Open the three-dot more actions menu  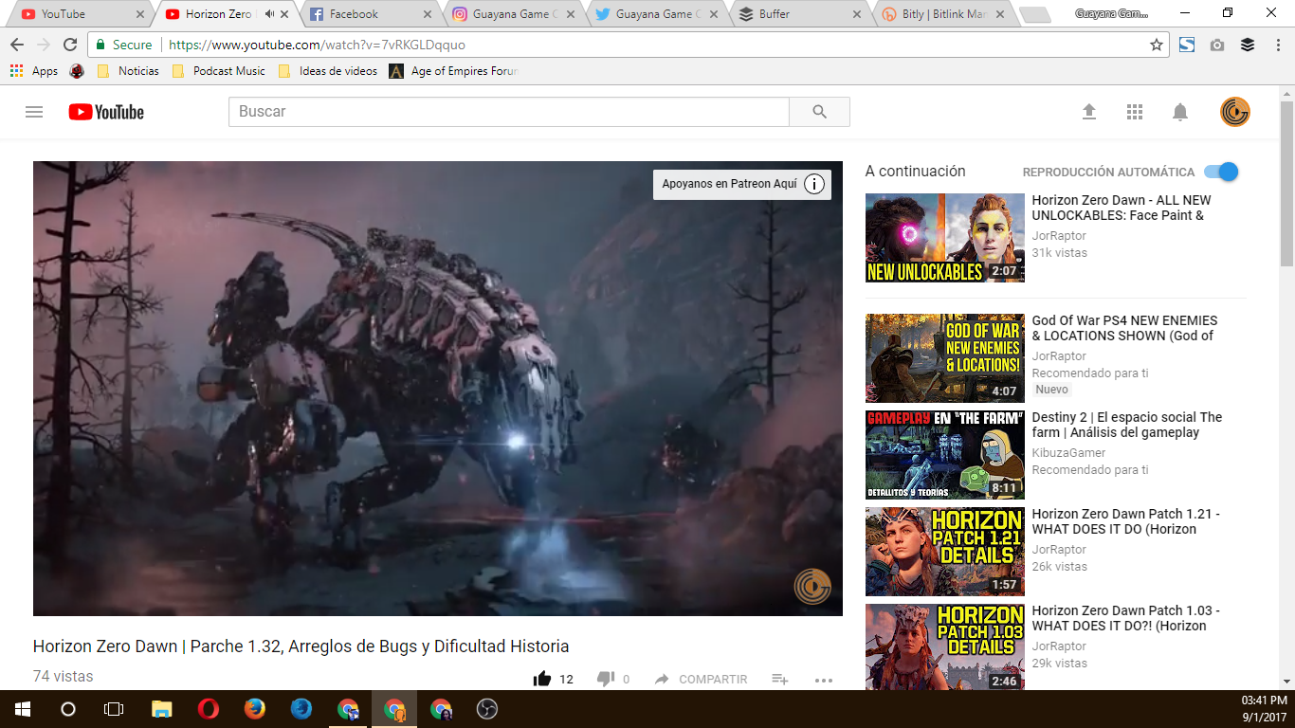click(824, 680)
